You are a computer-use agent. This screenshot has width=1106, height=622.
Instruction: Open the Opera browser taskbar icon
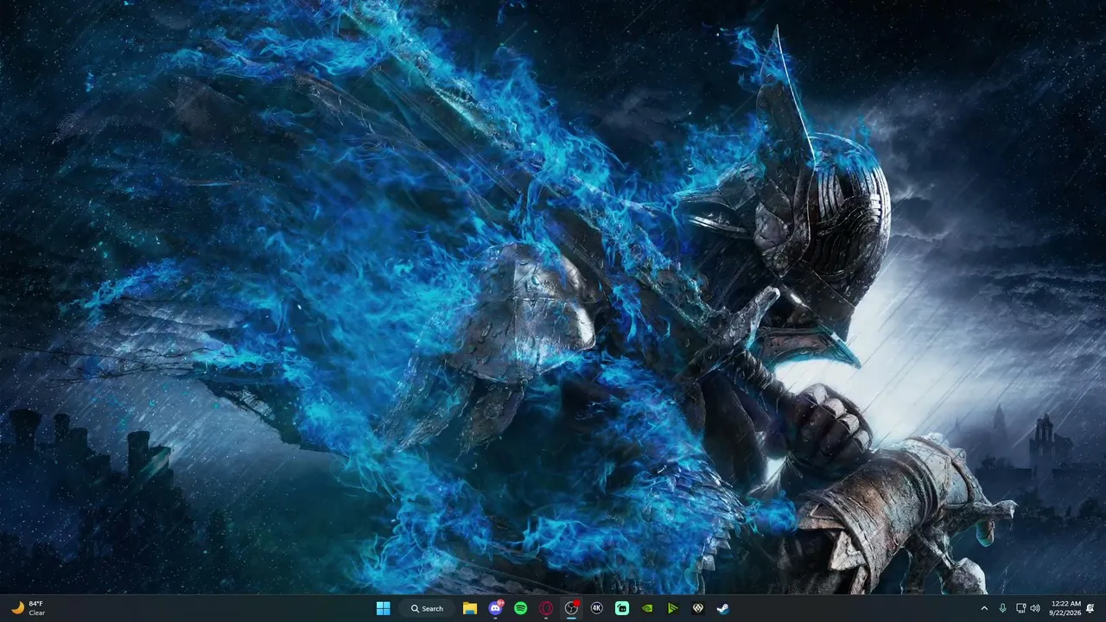coord(546,608)
